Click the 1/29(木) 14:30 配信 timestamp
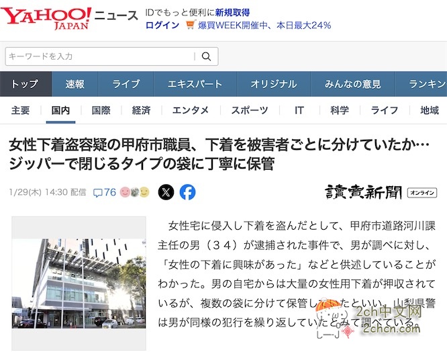This screenshot has width=447, height=352. pyautogui.click(x=48, y=192)
